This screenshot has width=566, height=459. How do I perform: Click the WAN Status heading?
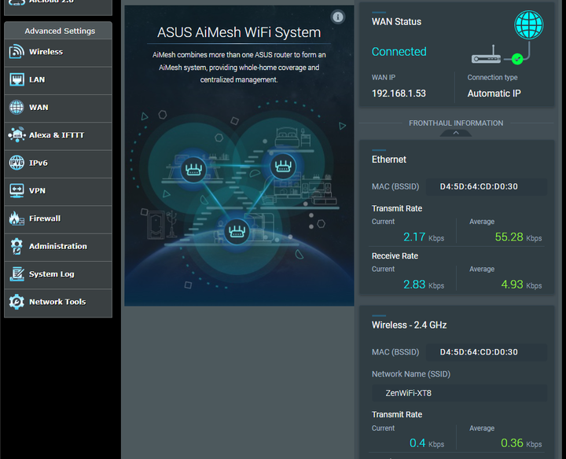click(396, 22)
